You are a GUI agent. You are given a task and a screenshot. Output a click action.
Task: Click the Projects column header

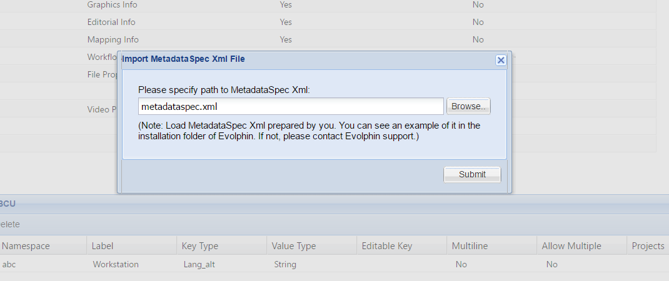[648, 246]
